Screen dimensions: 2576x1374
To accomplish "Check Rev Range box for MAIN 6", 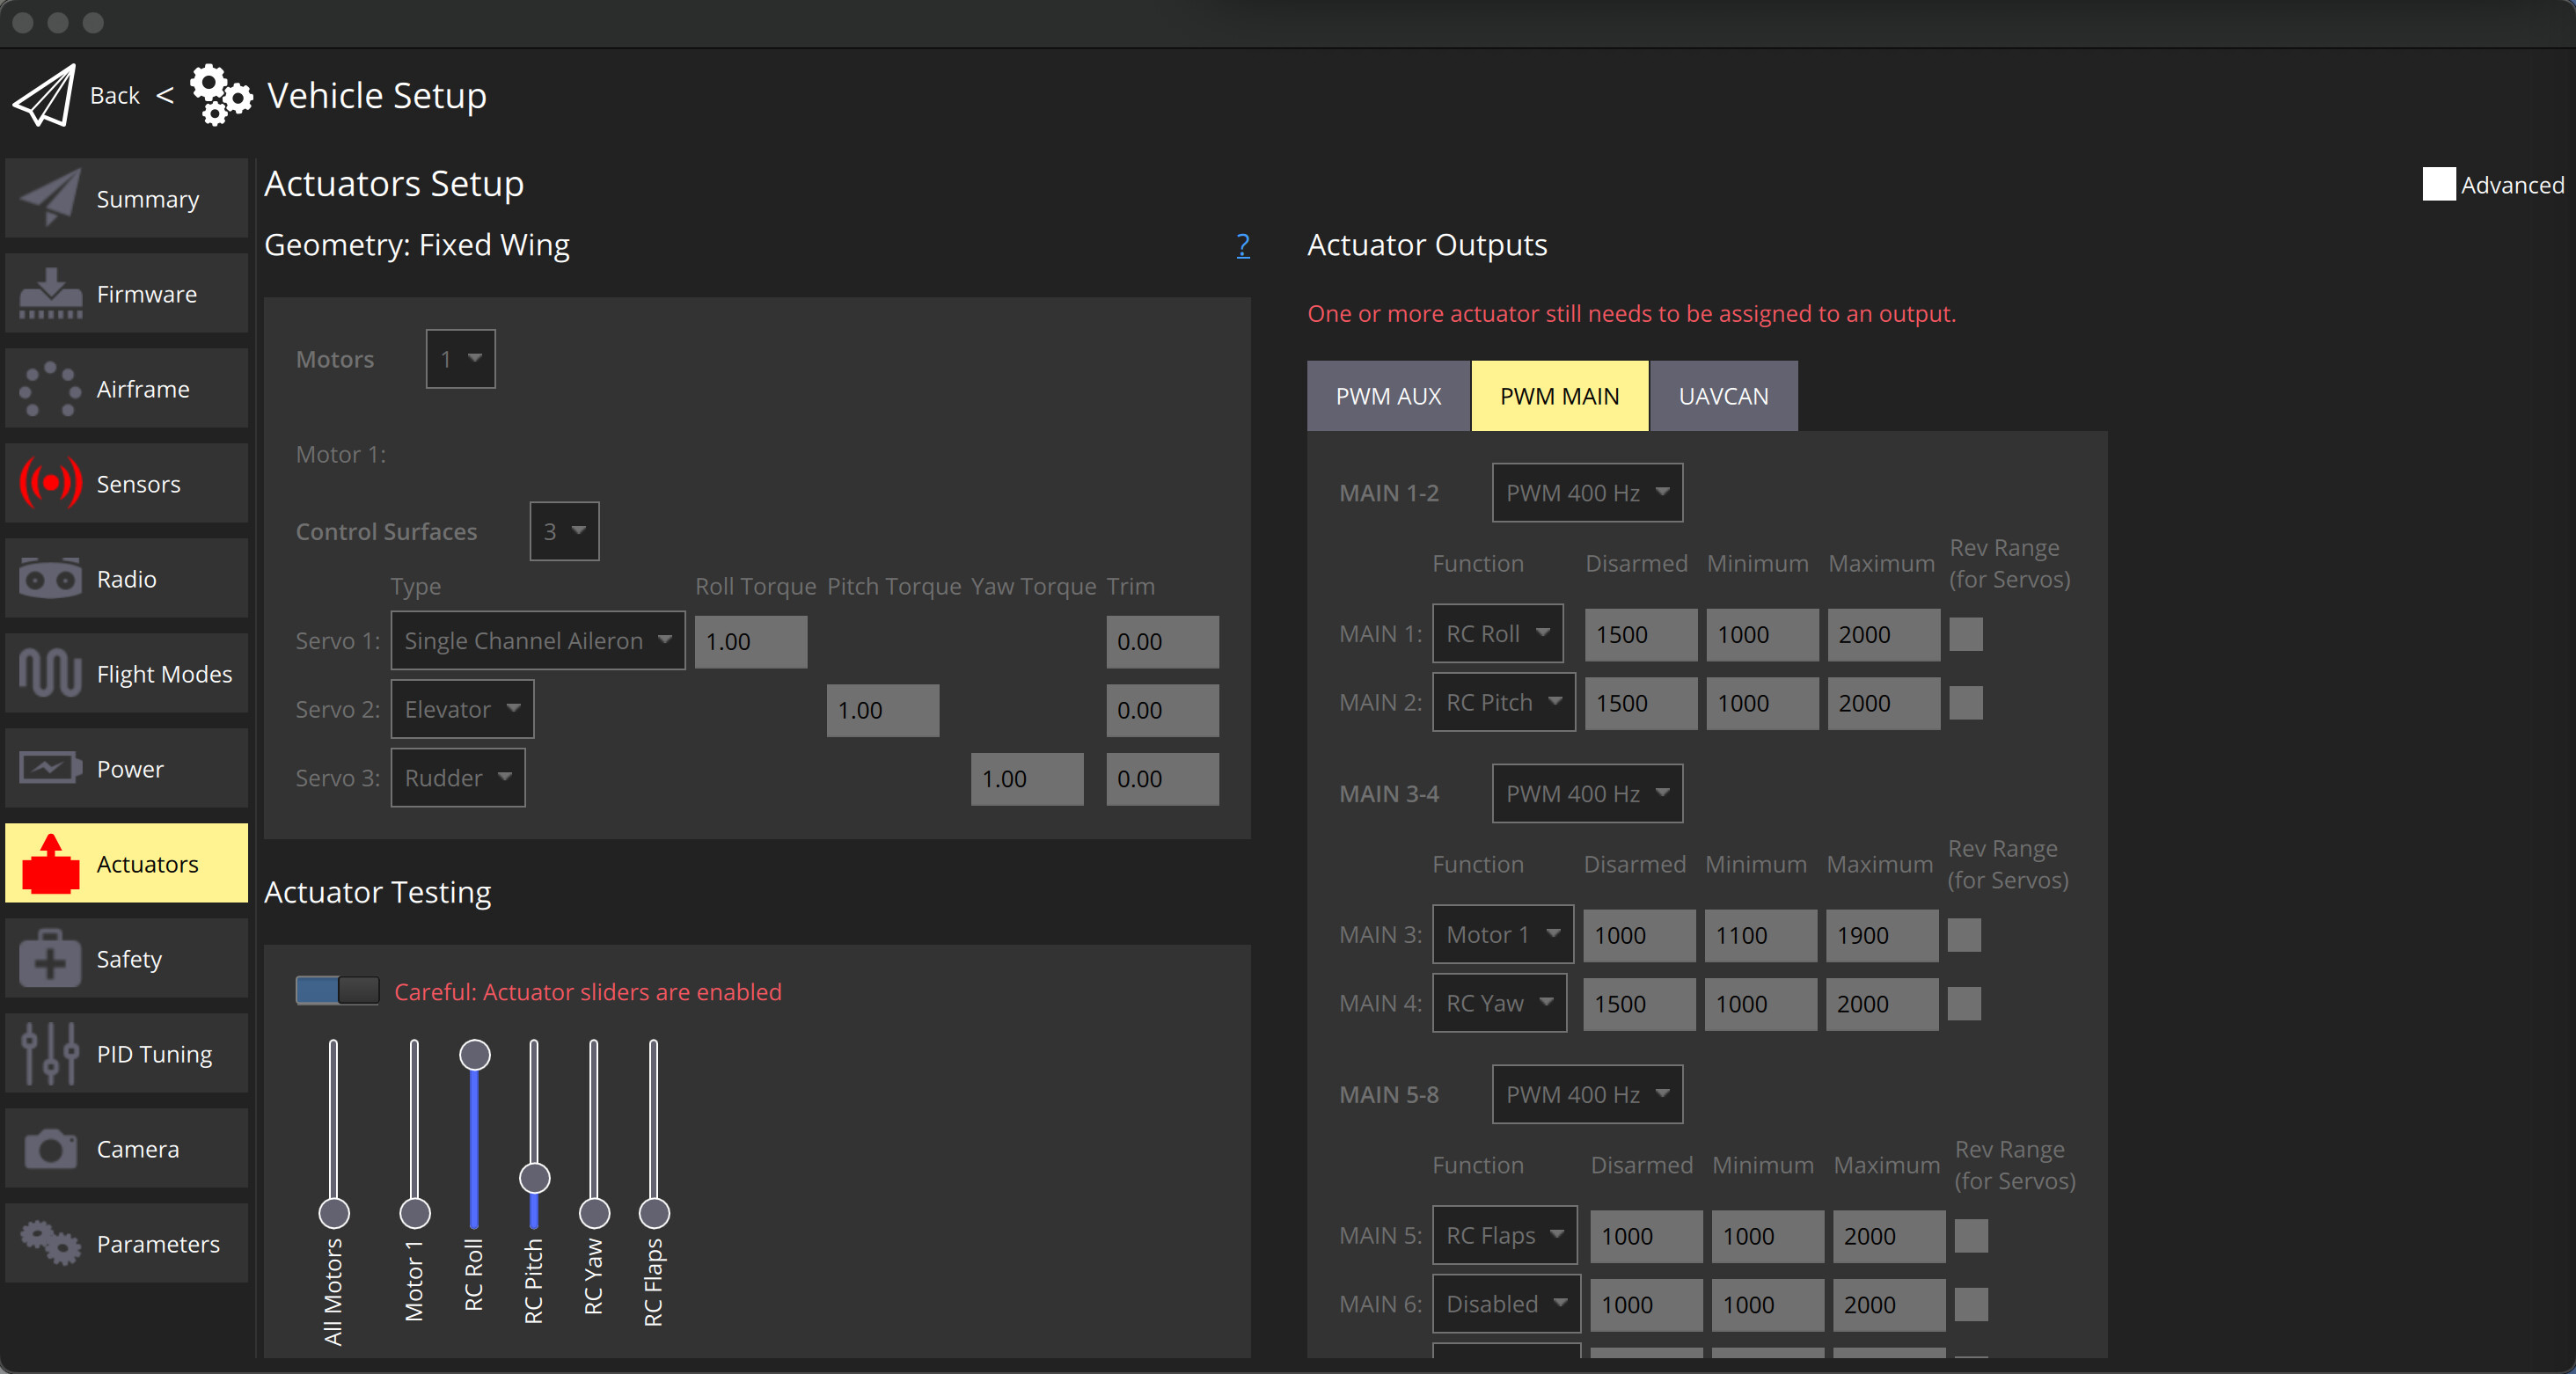I will pos(1971,1305).
